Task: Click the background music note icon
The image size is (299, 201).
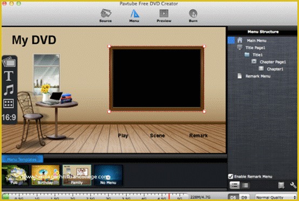Action: (9, 89)
